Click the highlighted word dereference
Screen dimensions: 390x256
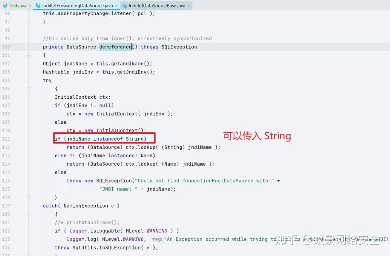115,47
